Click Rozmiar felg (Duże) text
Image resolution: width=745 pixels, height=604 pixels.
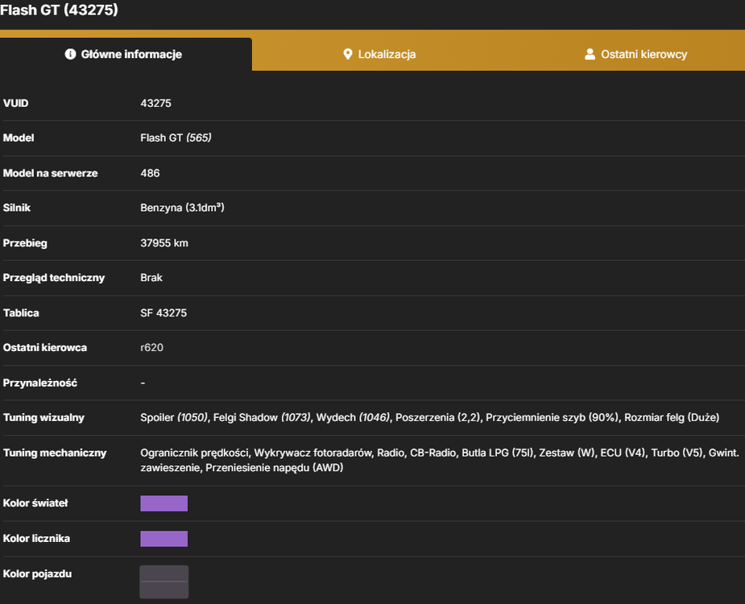(x=672, y=417)
